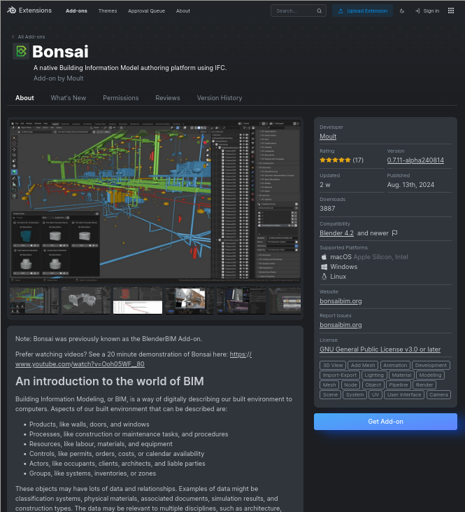Click the Node tag

[x=350, y=385]
